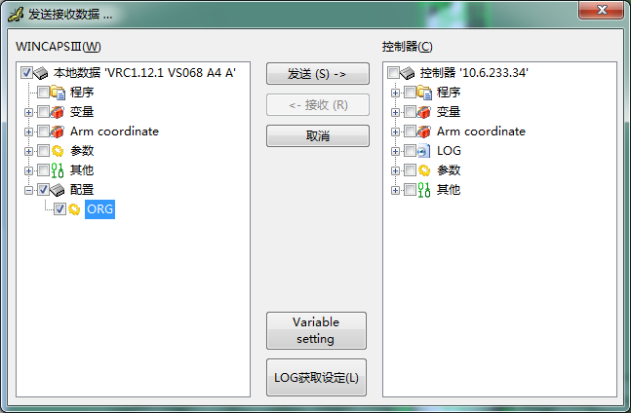Click the 取消 cancel button
Image resolution: width=631 pixels, height=413 pixels.
[318, 135]
